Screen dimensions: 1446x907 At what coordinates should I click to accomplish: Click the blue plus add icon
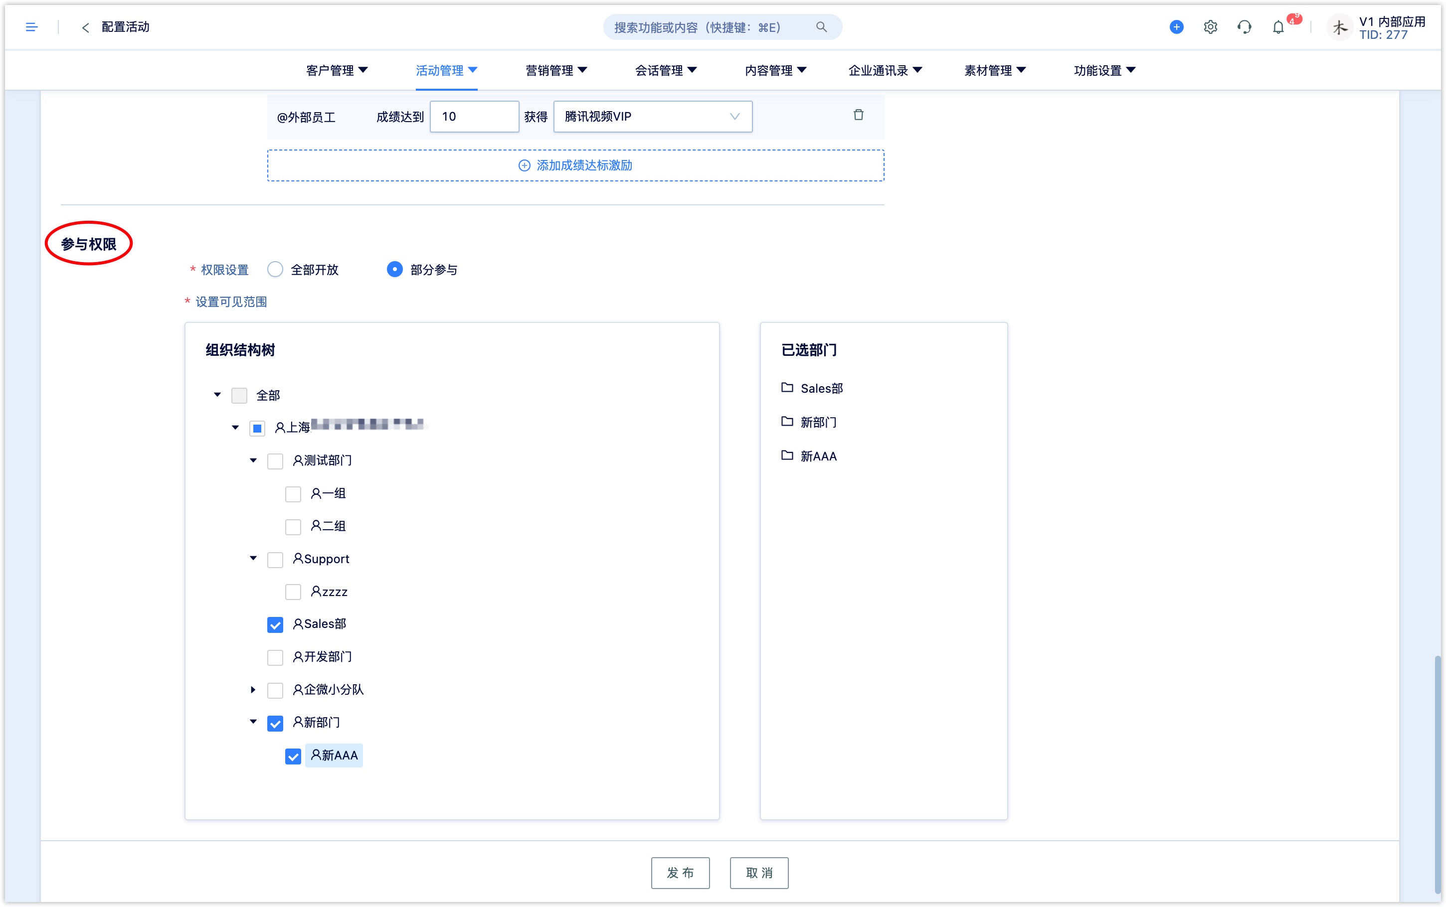pyautogui.click(x=1176, y=27)
